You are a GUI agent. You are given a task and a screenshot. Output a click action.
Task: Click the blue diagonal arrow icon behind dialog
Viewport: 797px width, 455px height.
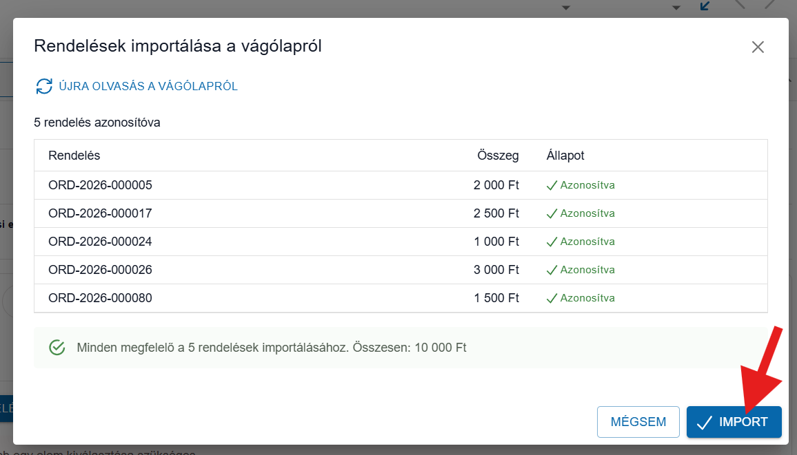pyautogui.click(x=705, y=6)
